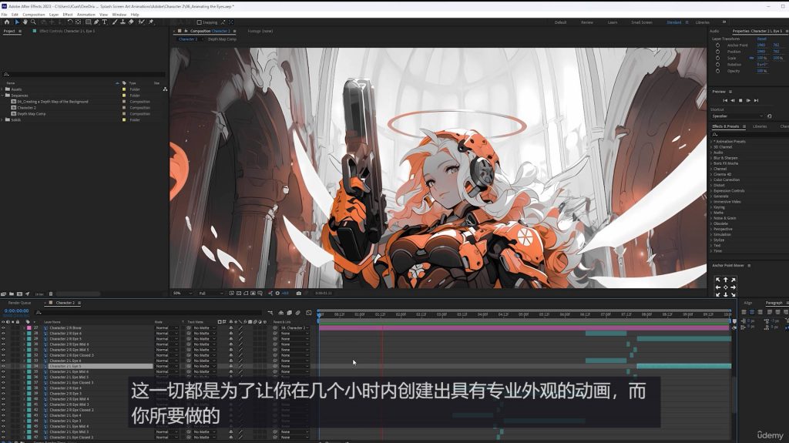Open the Depth Map Comp viewer tab
Image resolution: width=789 pixels, height=443 pixels.
click(x=222, y=39)
